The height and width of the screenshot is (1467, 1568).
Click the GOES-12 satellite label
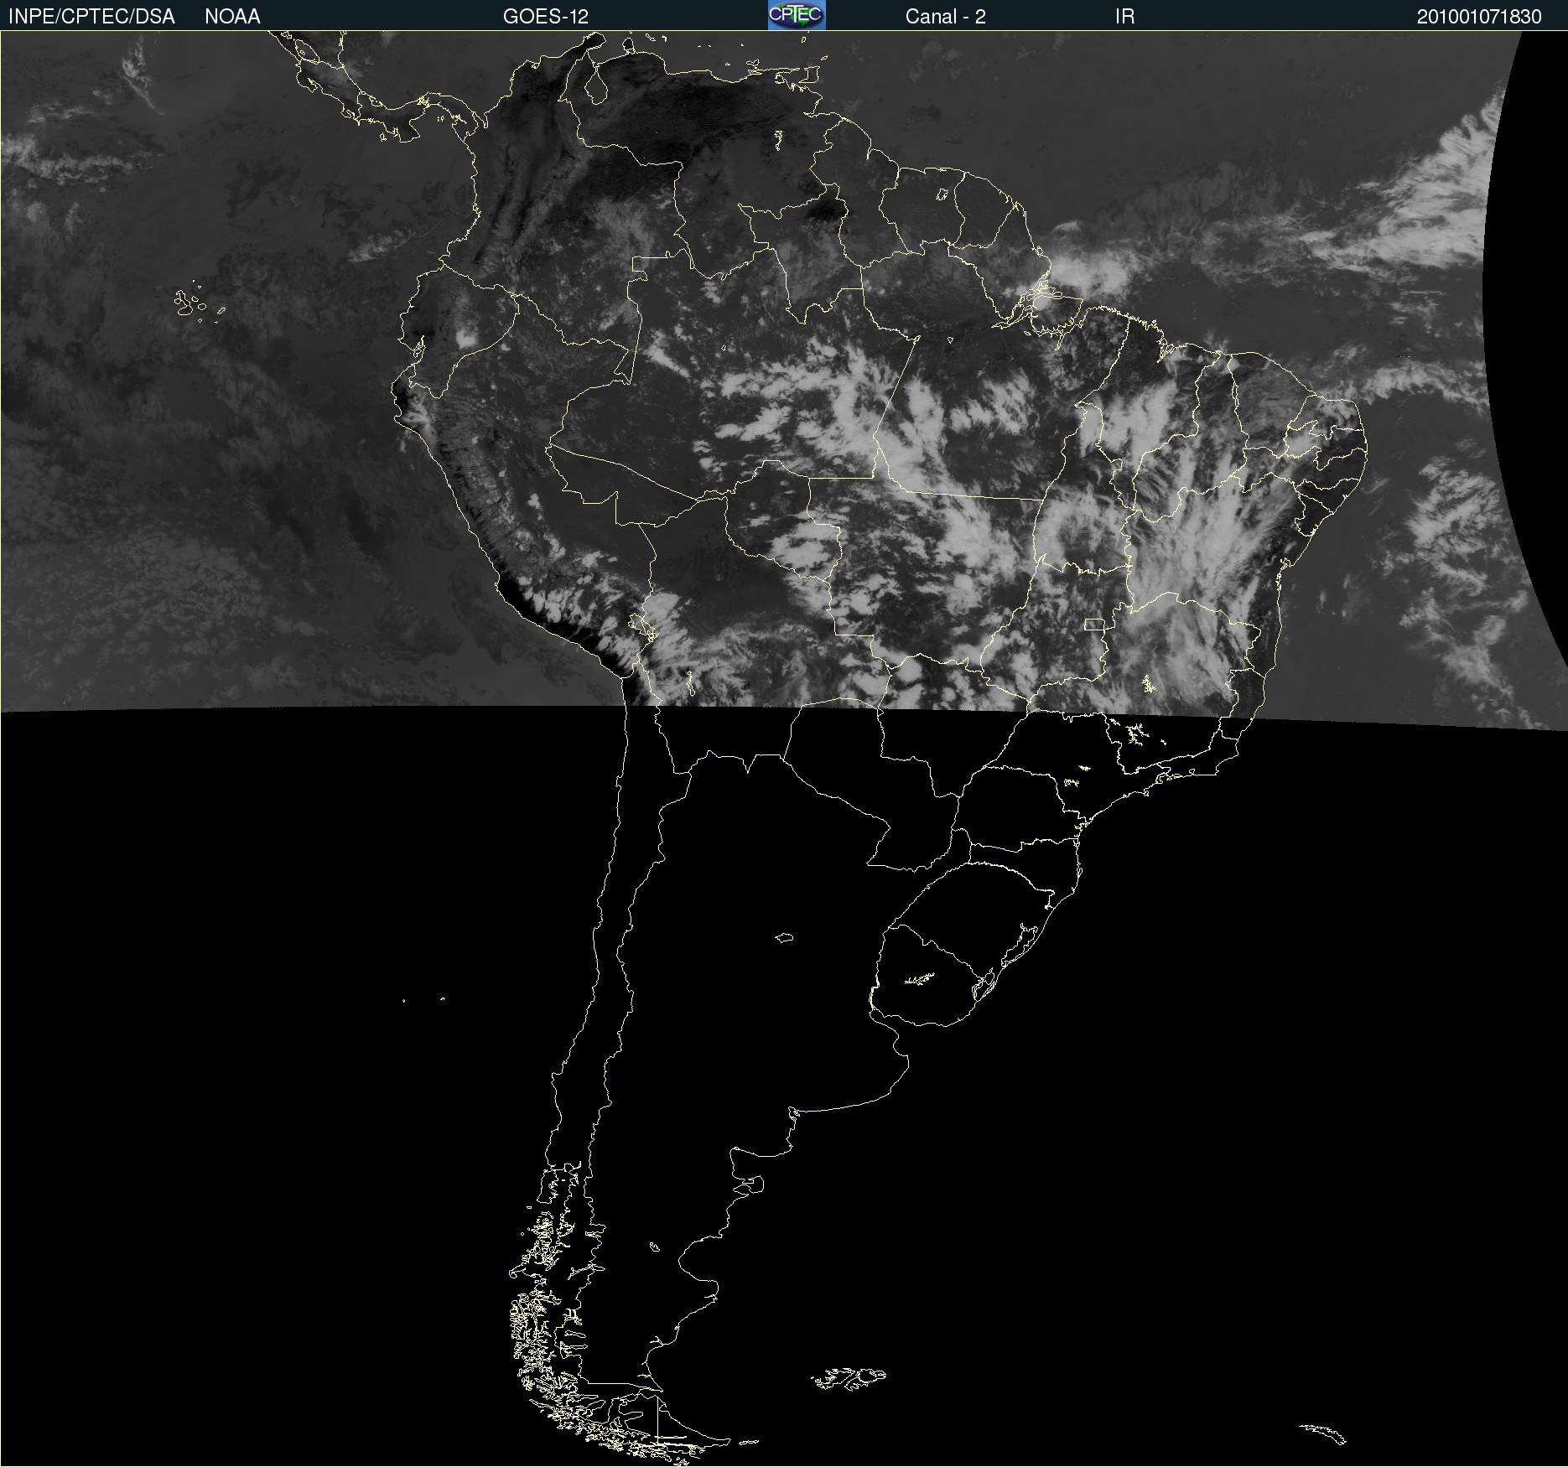tap(546, 17)
